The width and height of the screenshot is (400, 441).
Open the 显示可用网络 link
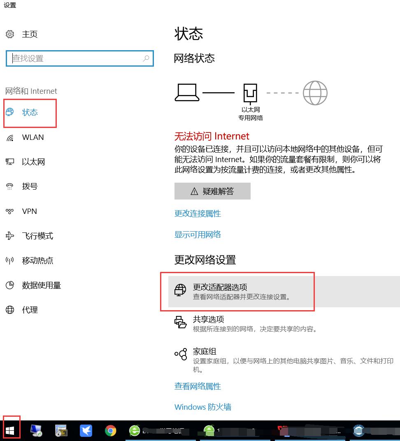tap(198, 234)
